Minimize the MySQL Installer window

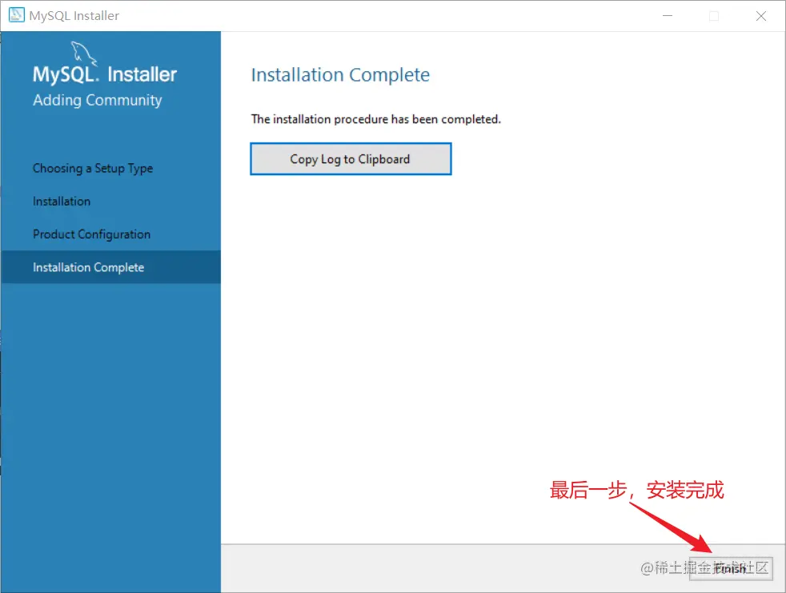click(668, 16)
